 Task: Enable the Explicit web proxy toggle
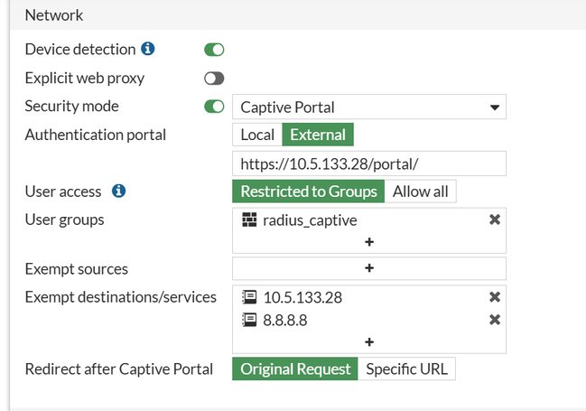[214, 79]
